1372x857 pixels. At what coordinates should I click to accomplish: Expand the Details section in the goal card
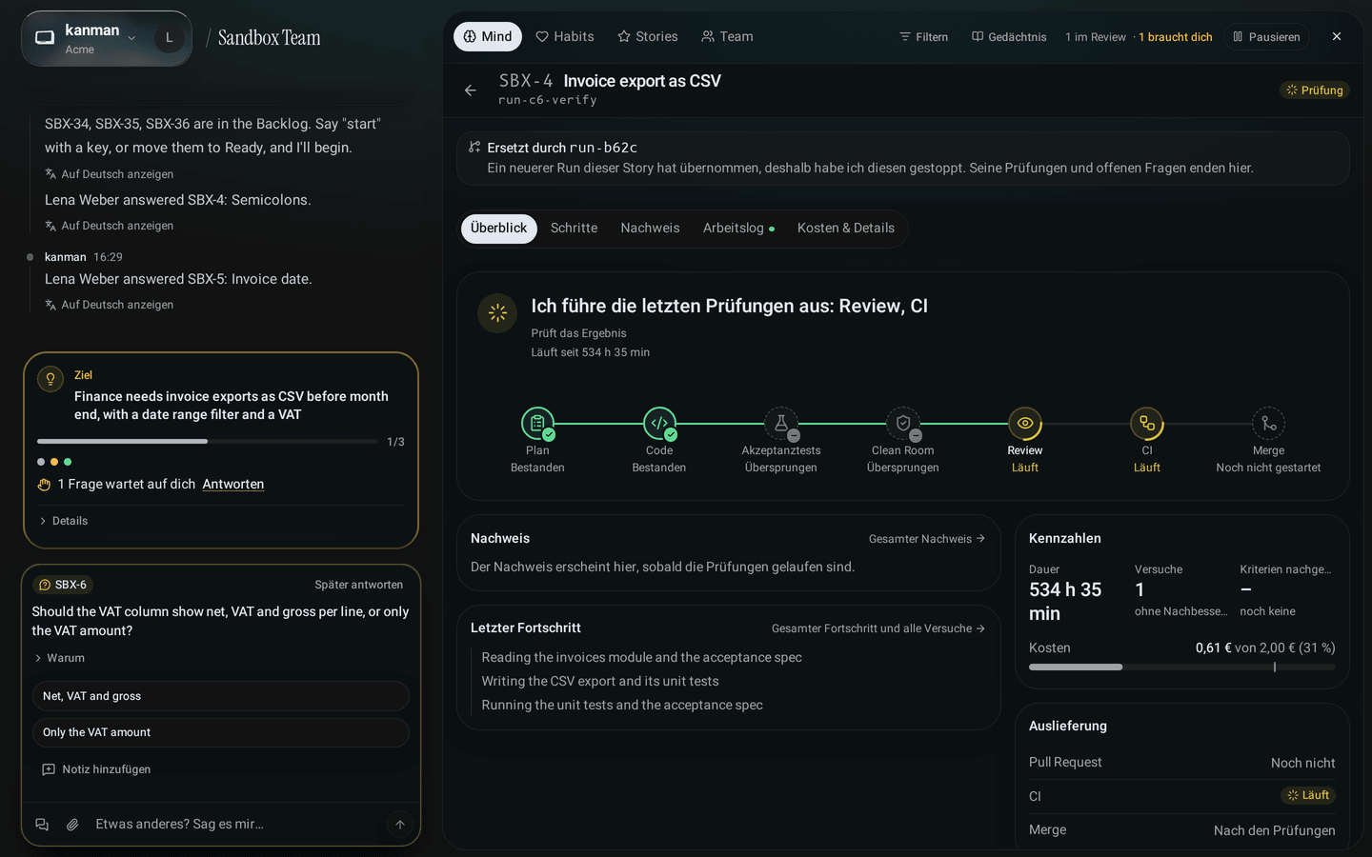pos(64,521)
